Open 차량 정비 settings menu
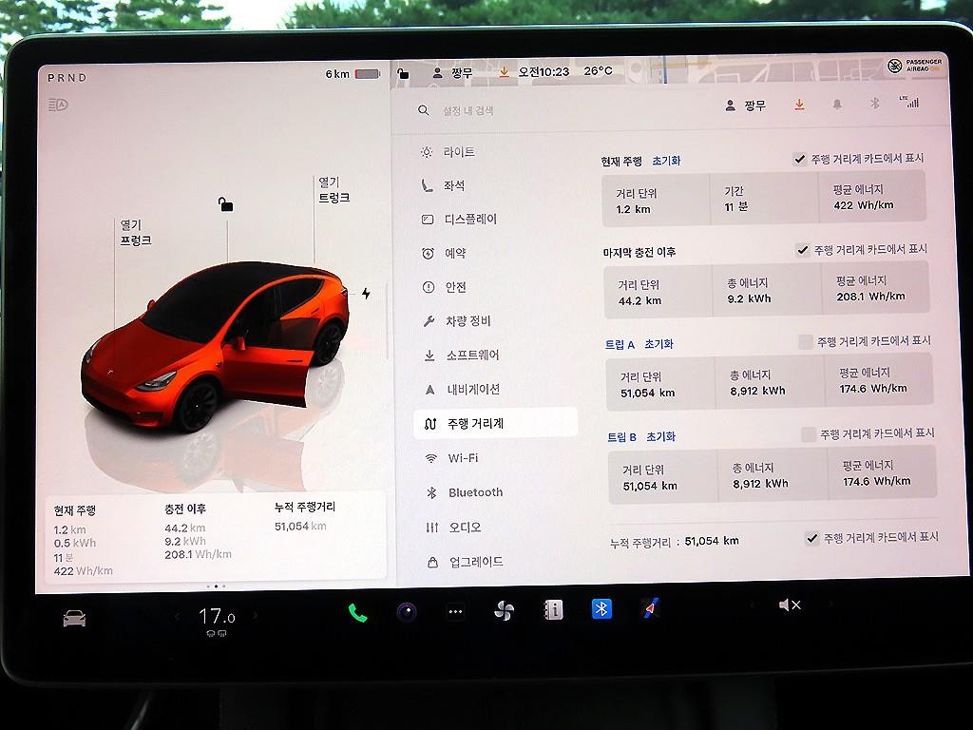973x730 pixels. 457,321
